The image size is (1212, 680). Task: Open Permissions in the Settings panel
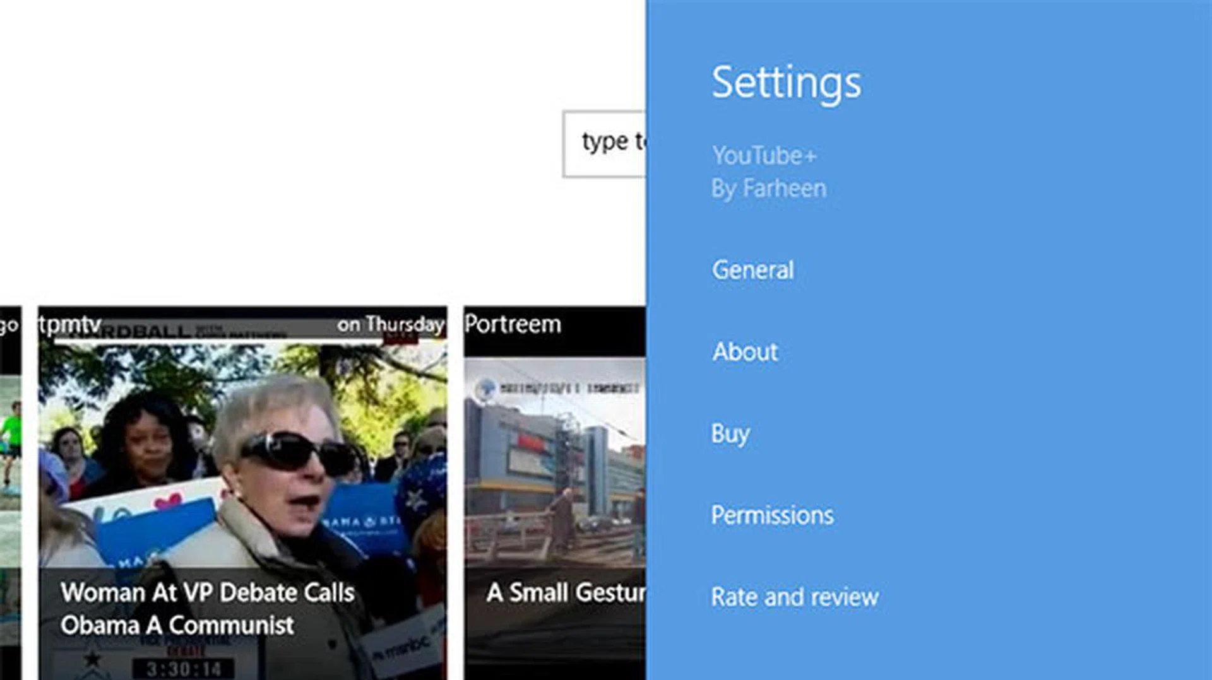[772, 515]
